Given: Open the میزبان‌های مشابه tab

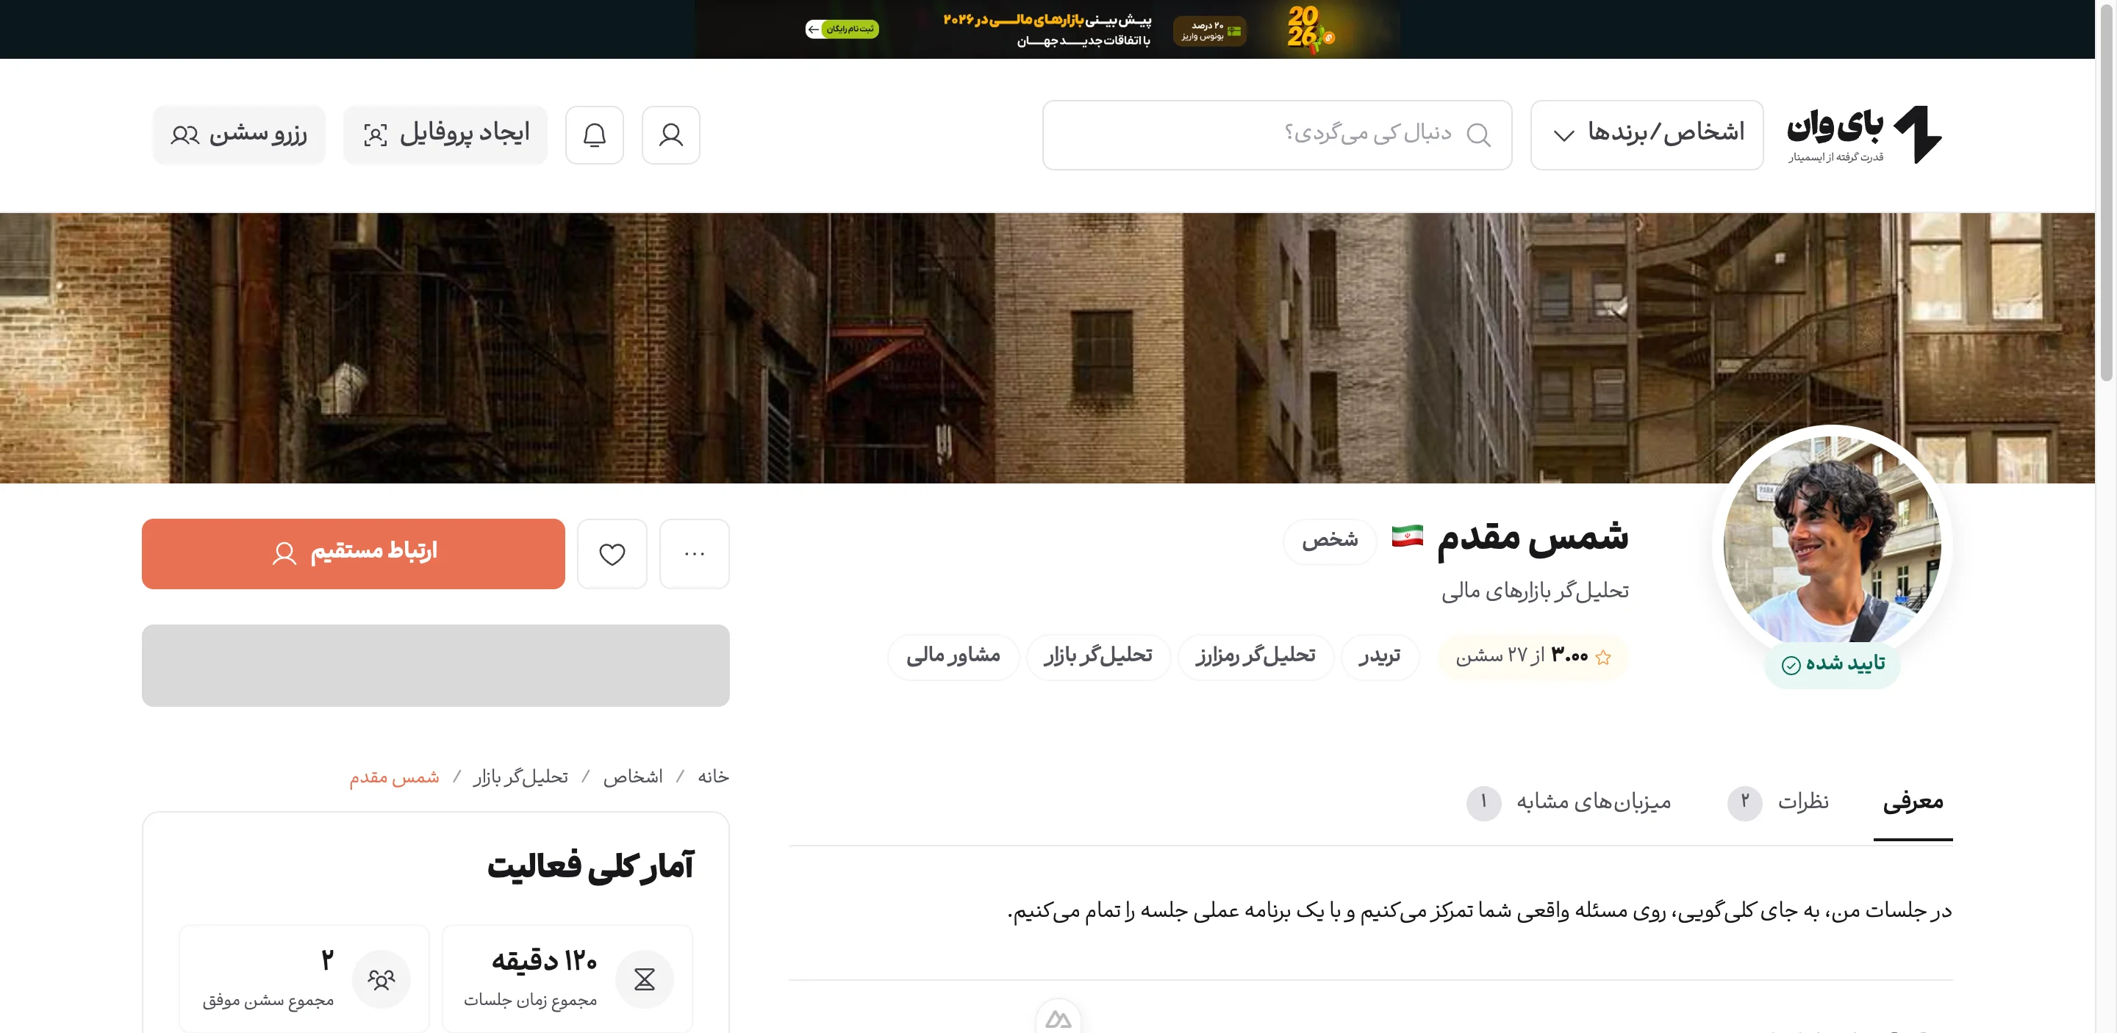Looking at the screenshot, I should click(x=1569, y=802).
